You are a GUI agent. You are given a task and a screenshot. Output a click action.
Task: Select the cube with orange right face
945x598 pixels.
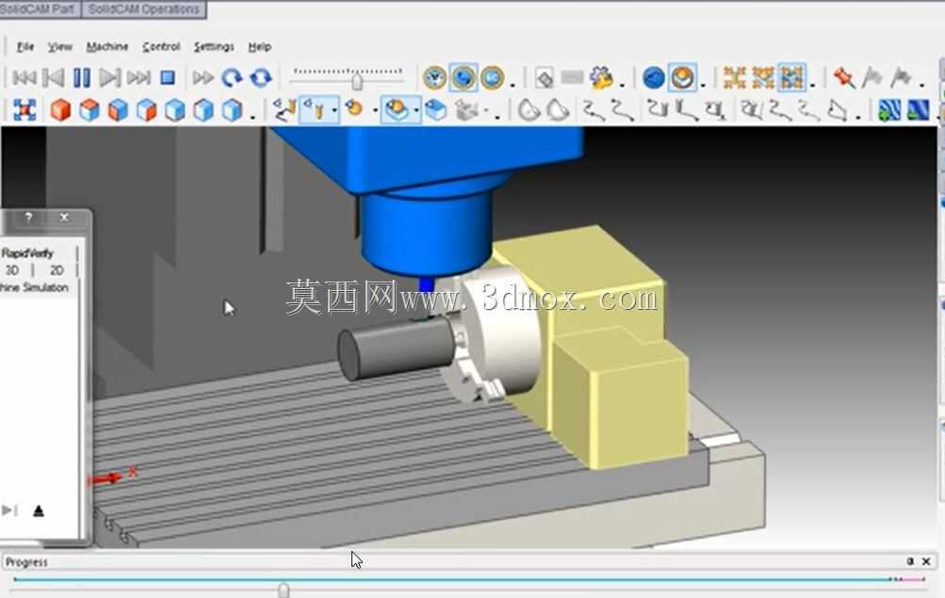pyautogui.click(x=146, y=110)
